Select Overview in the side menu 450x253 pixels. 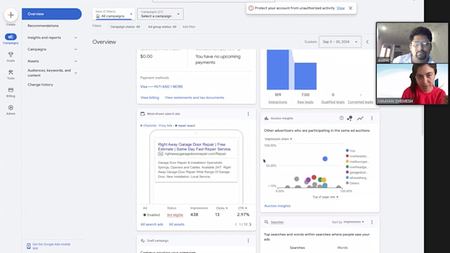(52, 14)
